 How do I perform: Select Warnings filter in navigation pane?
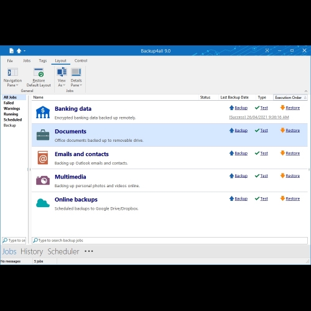pos(12,108)
